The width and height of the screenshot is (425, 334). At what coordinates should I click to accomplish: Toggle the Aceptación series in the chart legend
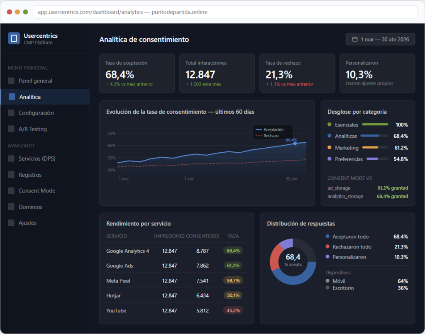pos(272,129)
